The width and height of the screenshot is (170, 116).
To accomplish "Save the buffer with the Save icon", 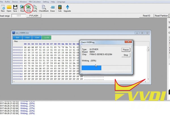I will click(15, 8).
